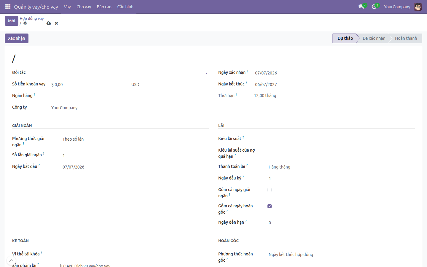Viewport: 427px width, 267px height.
Task: Open the main apps grid menu
Action: coord(8,7)
